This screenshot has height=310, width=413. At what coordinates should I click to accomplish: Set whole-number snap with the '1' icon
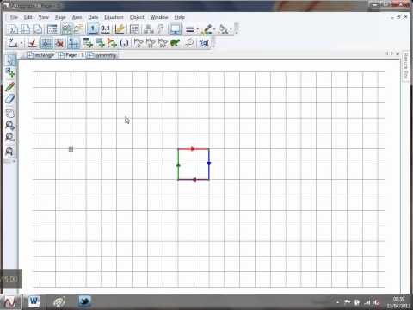[93, 29]
